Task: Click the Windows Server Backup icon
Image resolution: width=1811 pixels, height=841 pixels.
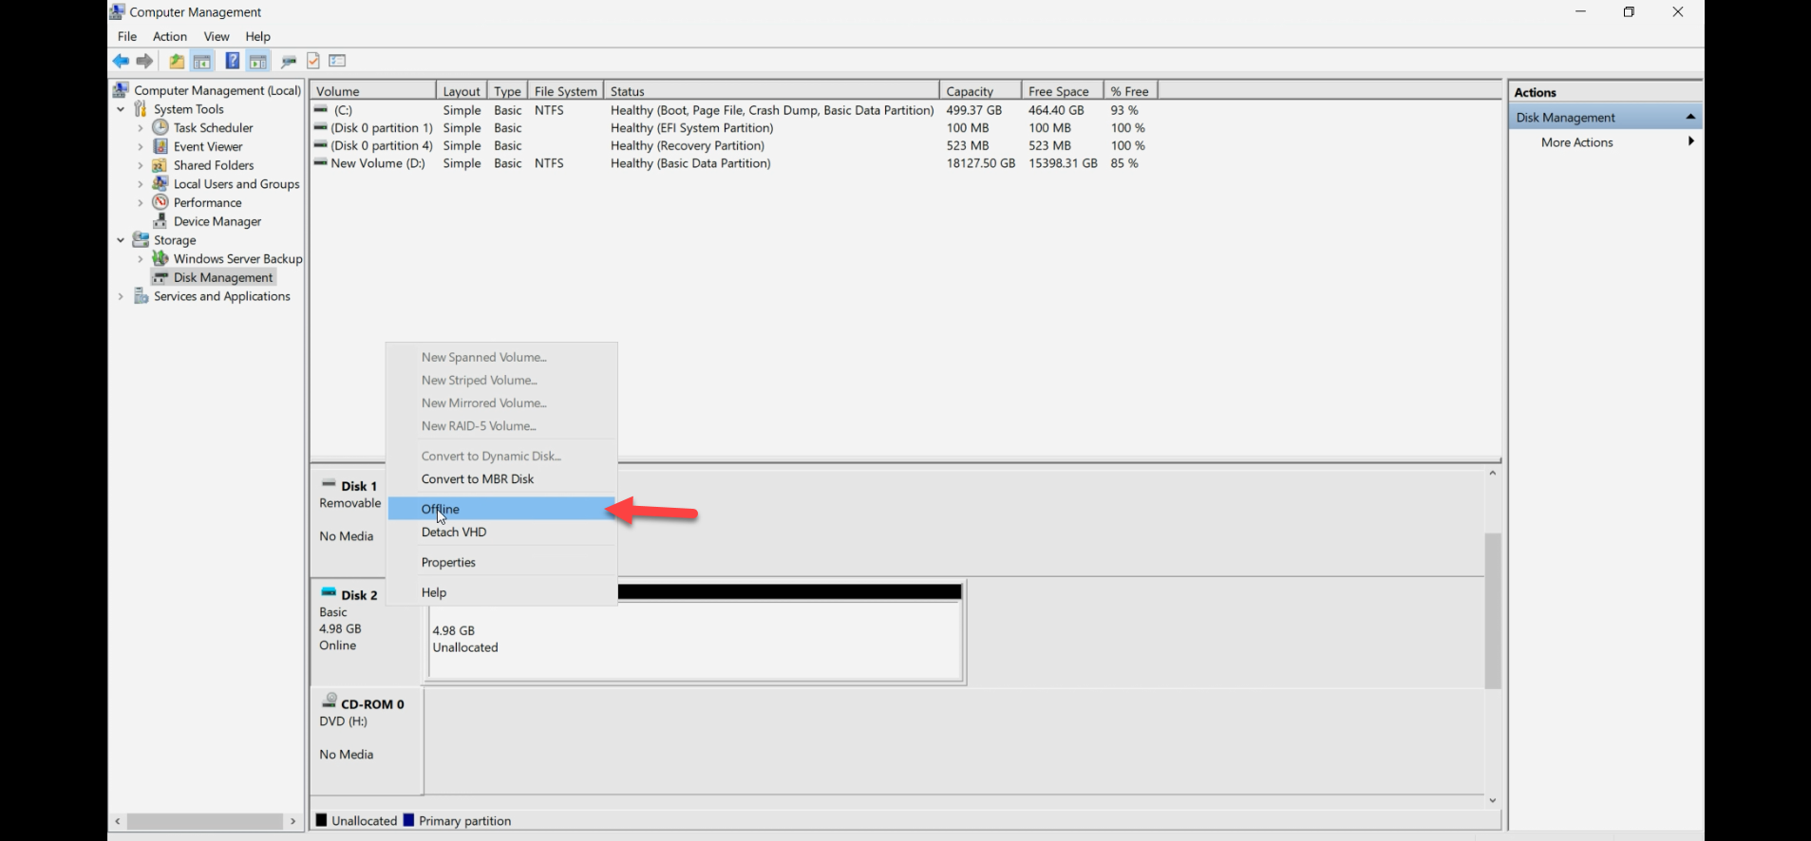Action: click(160, 258)
